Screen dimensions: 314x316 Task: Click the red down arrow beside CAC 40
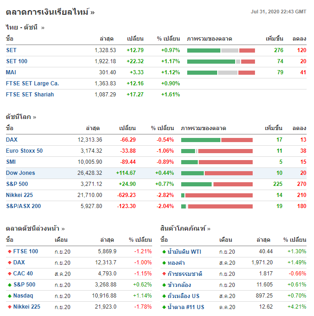[x=9, y=274]
